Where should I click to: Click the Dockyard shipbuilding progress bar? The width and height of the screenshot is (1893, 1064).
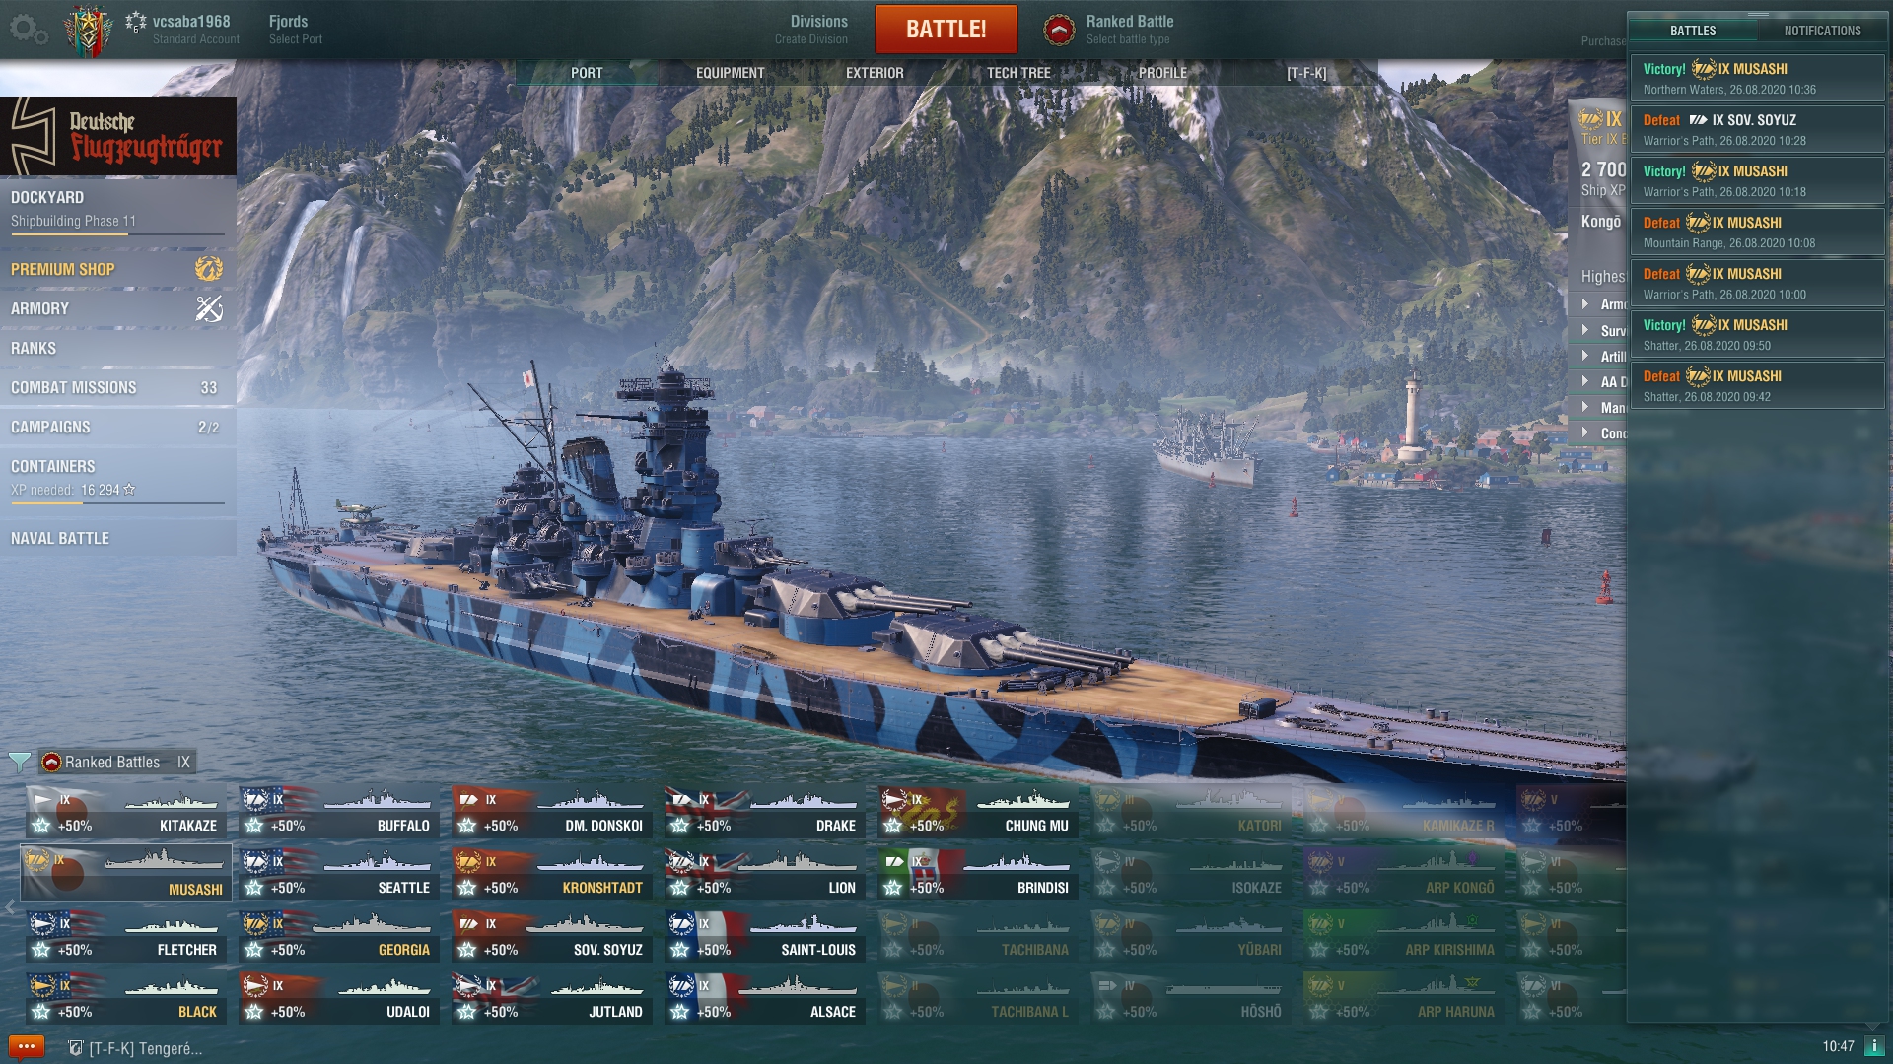117,234
